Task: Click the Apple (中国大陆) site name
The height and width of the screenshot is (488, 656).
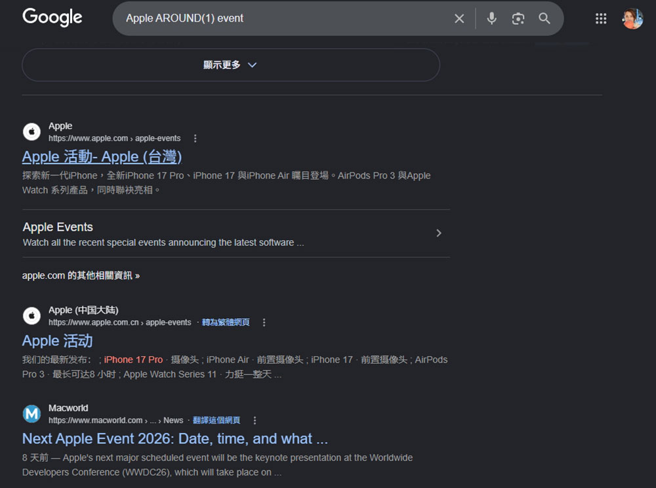Action: [x=83, y=310]
